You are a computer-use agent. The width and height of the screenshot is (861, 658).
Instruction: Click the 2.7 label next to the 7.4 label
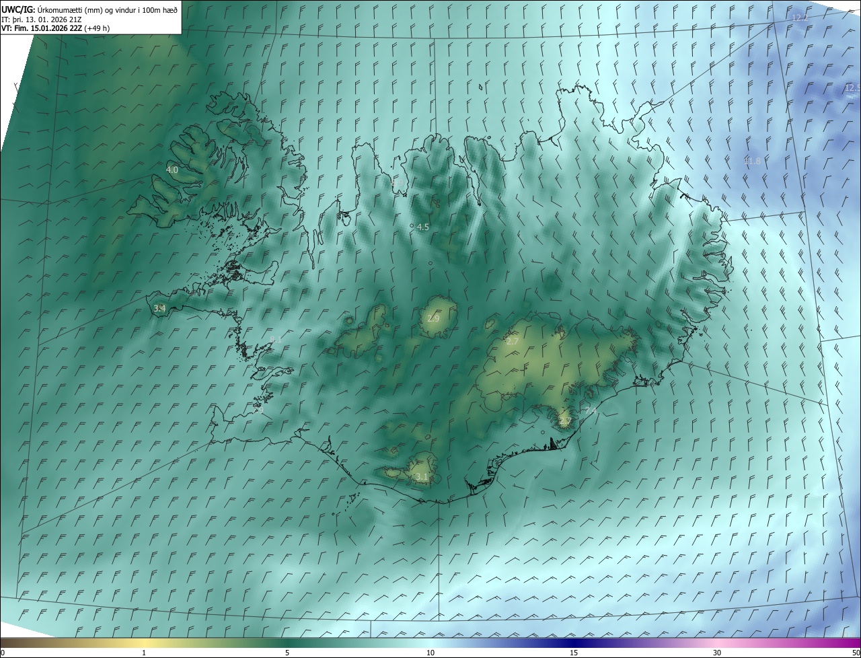coord(565,422)
